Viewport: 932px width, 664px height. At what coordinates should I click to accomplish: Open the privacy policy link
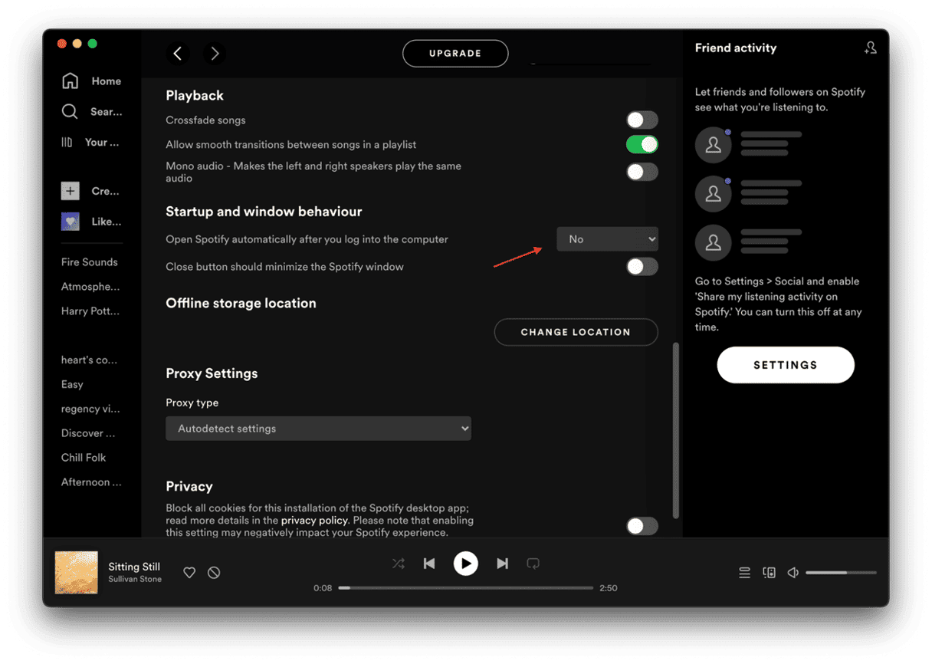point(313,521)
